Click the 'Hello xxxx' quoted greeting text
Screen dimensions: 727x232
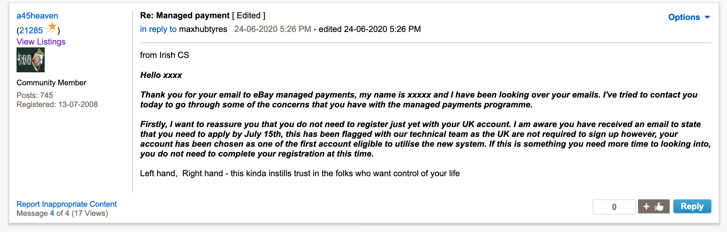click(161, 75)
